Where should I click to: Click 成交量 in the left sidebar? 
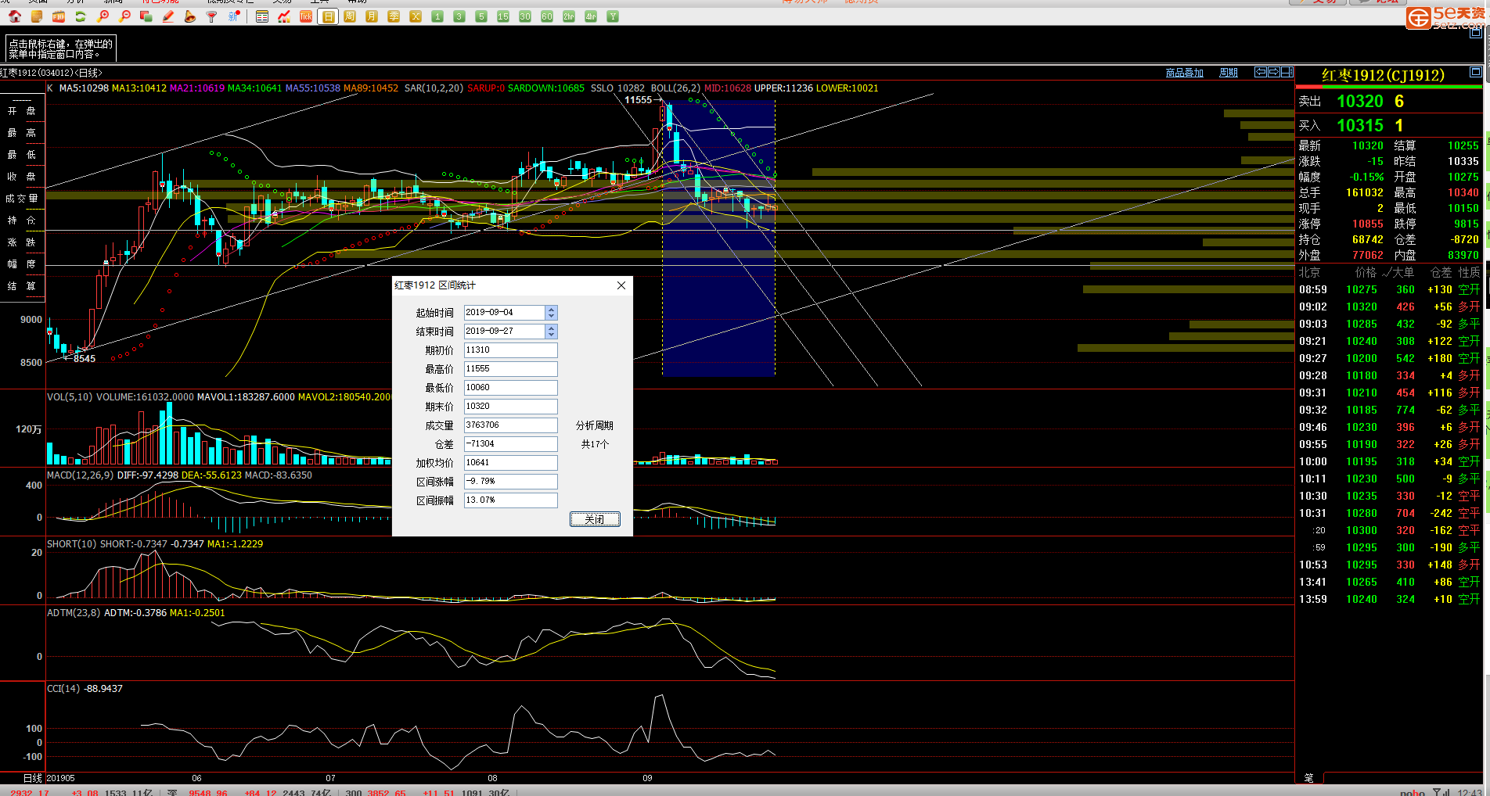click(22, 199)
